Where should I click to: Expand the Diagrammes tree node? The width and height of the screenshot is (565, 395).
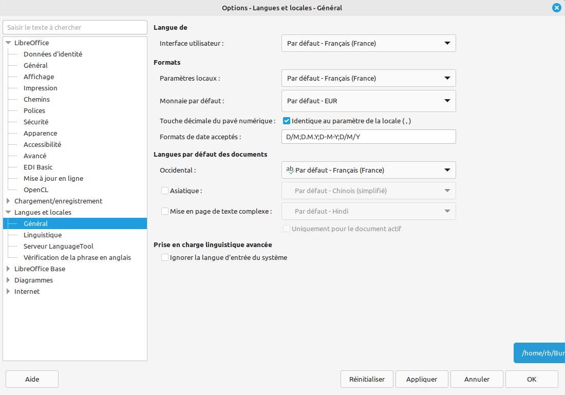[8, 280]
